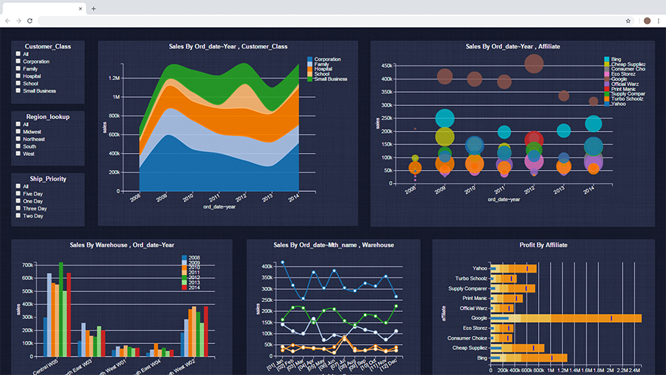Click the Google bar in Profit By Affiliate
This screenshot has height=375, width=666.
point(566,318)
